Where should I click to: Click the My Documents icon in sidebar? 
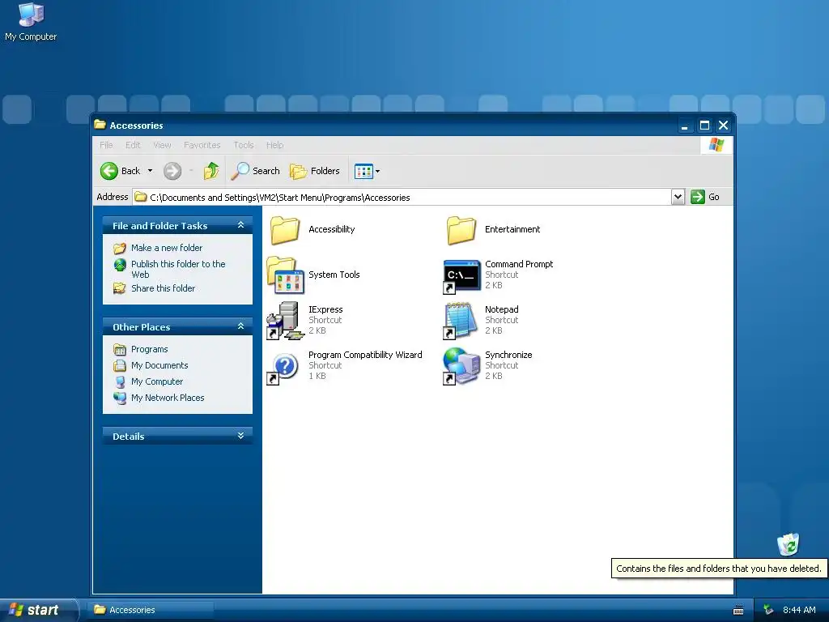[x=120, y=365]
